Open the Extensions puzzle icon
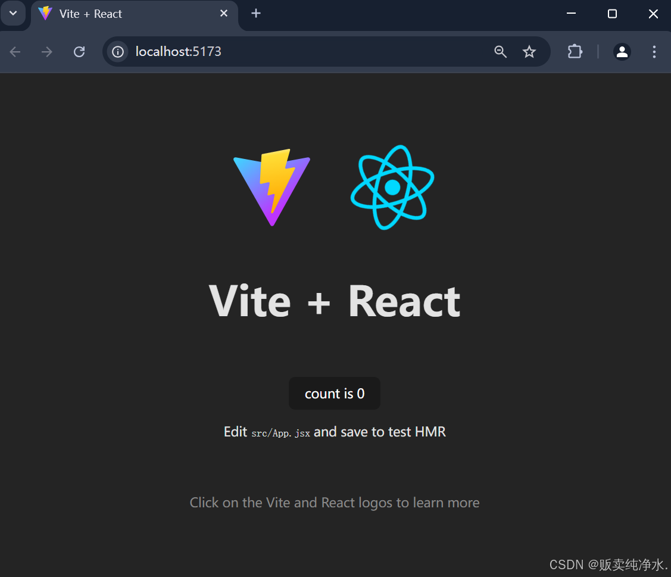Screen dimensions: 671x577 point(575,52)
